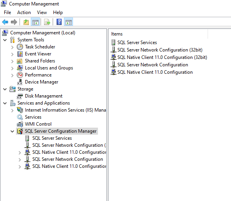Toggle Show/Hide Action Pane toolbar icon

coord(69,22)
